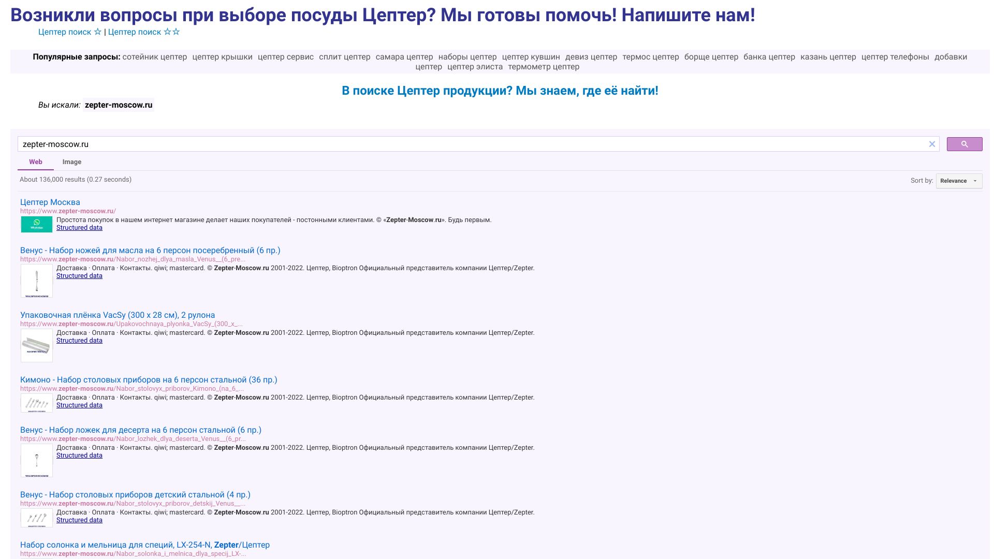Click popular query 'казань цептер'
Image resolution: width=994 pixels, height=559 pixels.
tap(828, 57)
